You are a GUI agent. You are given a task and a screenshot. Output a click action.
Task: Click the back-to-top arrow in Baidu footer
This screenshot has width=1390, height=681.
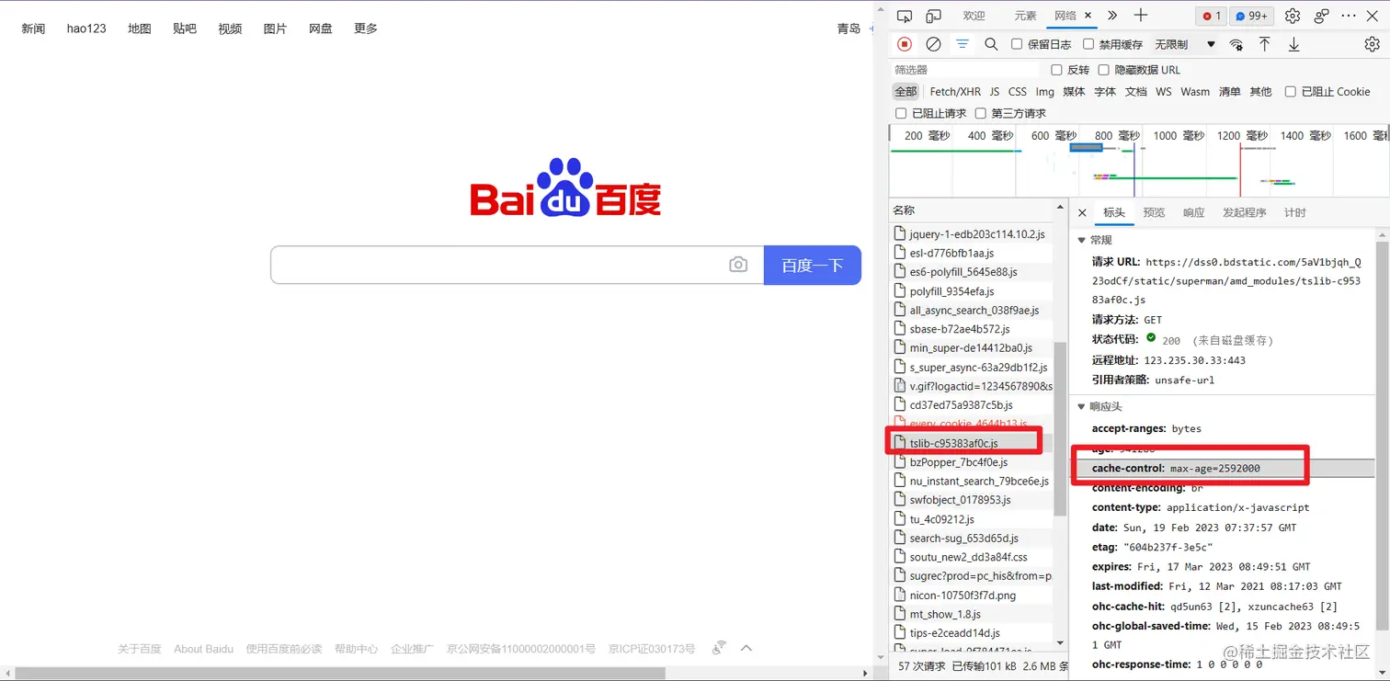746,648
